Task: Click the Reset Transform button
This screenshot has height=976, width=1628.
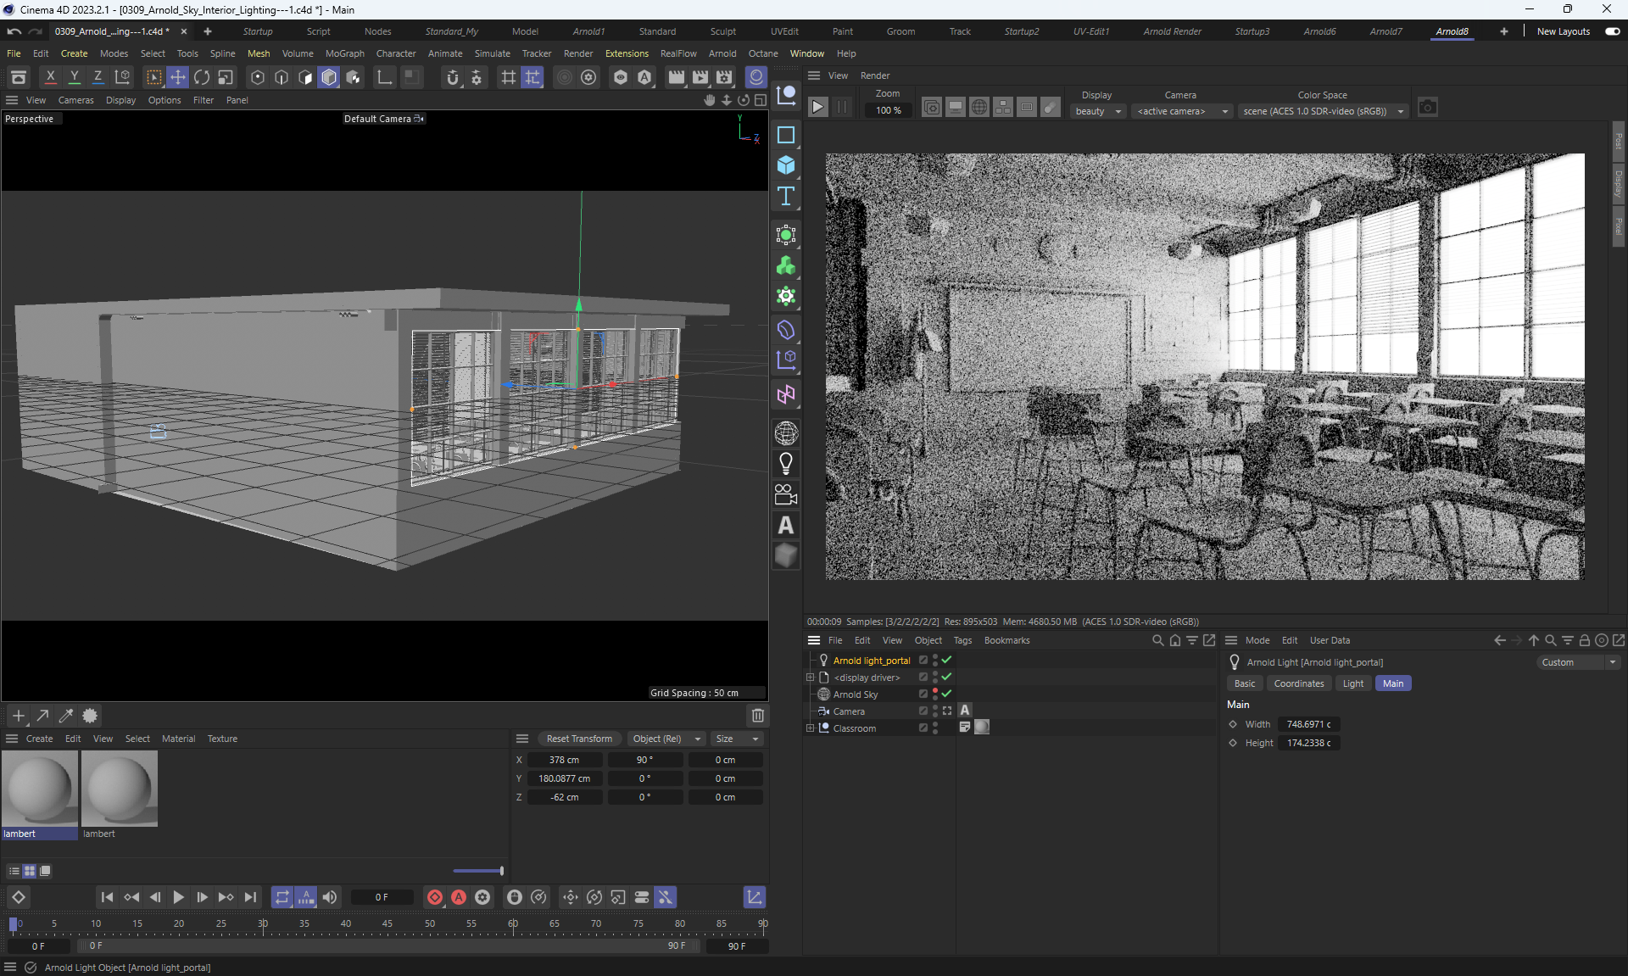Action: tap(579, 739)
